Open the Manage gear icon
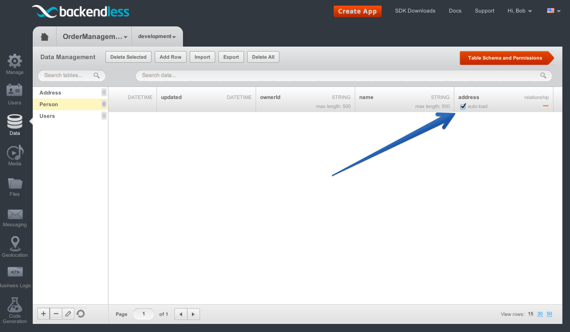The width and height of the screenshot is (570, 332). pyautogui.click(x=15, y=60)
